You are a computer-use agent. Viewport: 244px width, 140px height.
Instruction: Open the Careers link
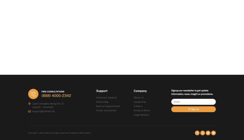[138, 106]
